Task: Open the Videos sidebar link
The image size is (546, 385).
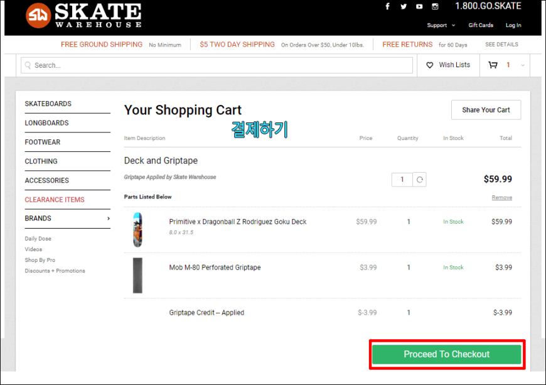Action: (33, 249)
